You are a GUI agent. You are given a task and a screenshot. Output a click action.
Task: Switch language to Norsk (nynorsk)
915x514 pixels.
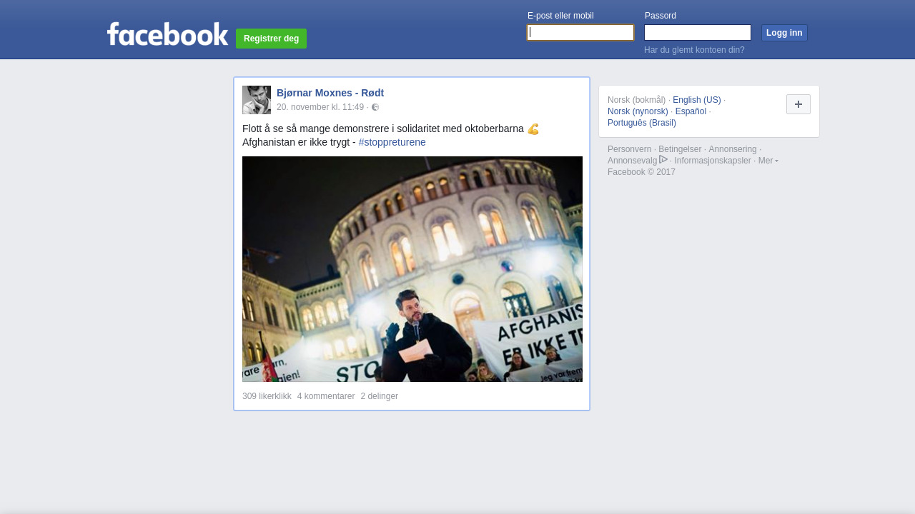pos(638,111)
